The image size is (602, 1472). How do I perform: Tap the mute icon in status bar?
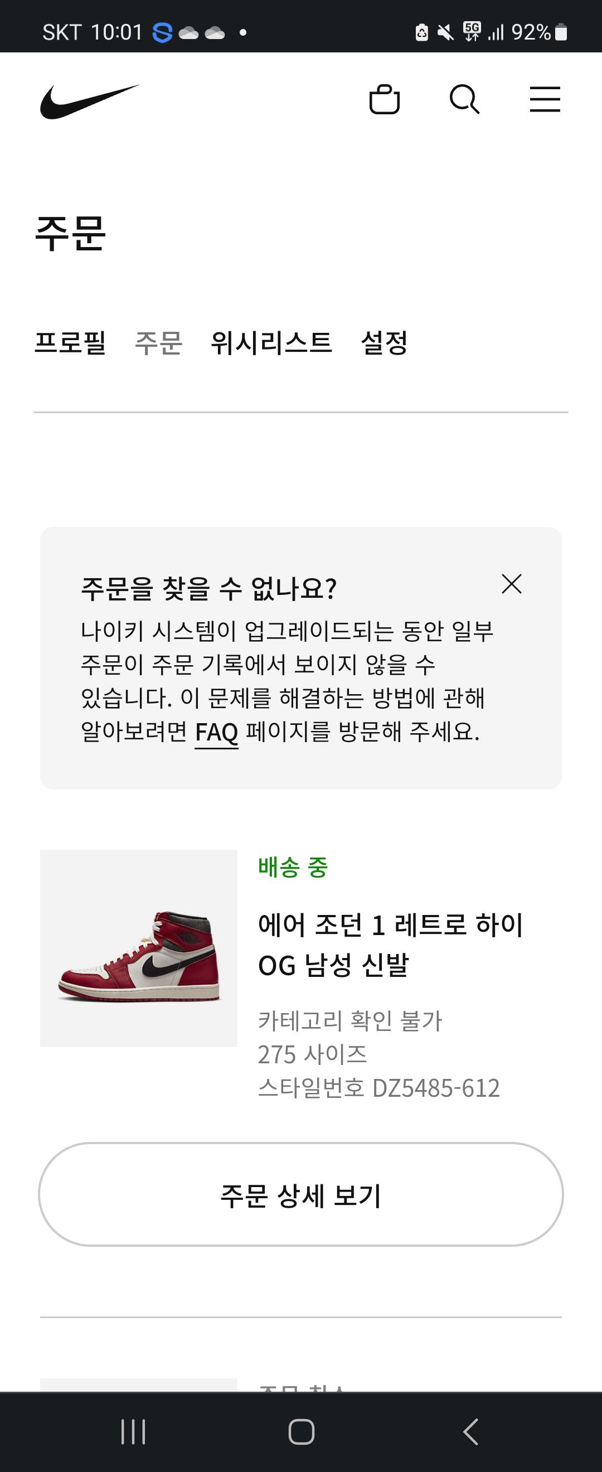[x=445, y=32]
